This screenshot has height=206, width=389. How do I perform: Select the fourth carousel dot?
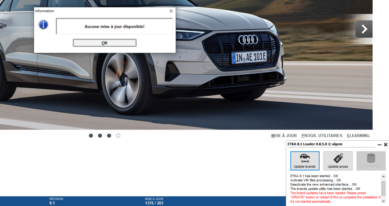pyautogui.click(x=118, y=136)
